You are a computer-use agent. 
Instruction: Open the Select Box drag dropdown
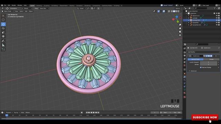[x=44, y=8]
